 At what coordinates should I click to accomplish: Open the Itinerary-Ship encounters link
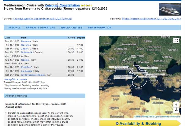(15, 79)
